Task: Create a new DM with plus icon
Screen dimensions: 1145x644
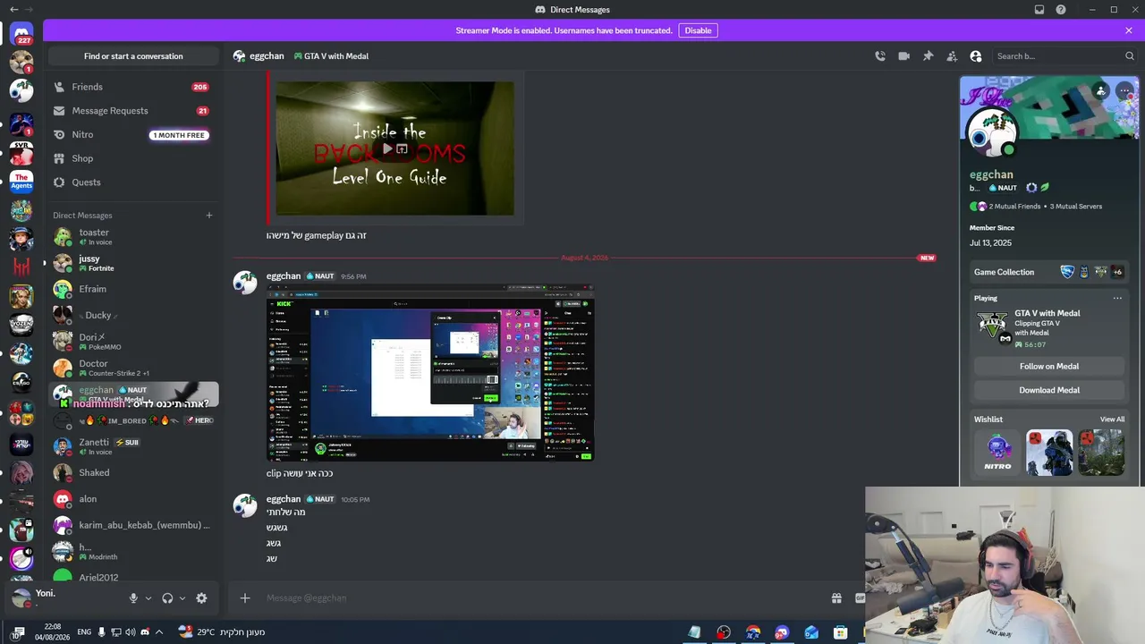Action: 209,216
